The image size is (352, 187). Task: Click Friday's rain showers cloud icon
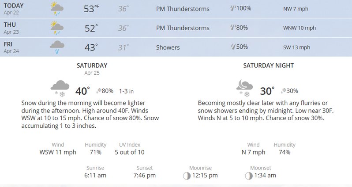click(x=57, y=47)
